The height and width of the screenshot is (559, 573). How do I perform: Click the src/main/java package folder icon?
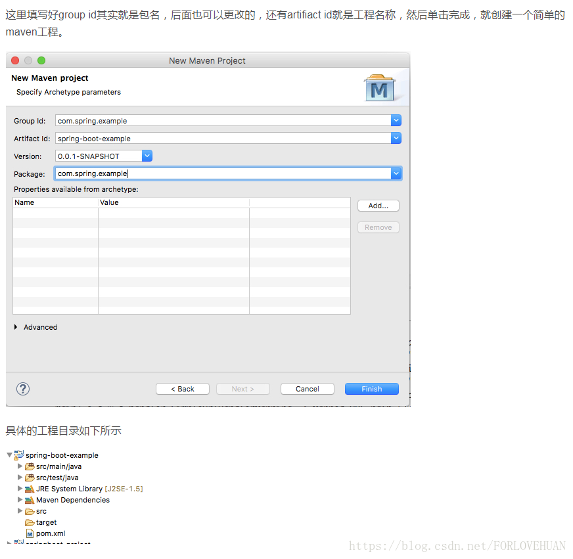[30, 466]
